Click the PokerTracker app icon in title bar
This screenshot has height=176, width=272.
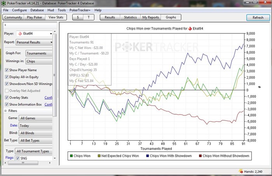point(3,3)
